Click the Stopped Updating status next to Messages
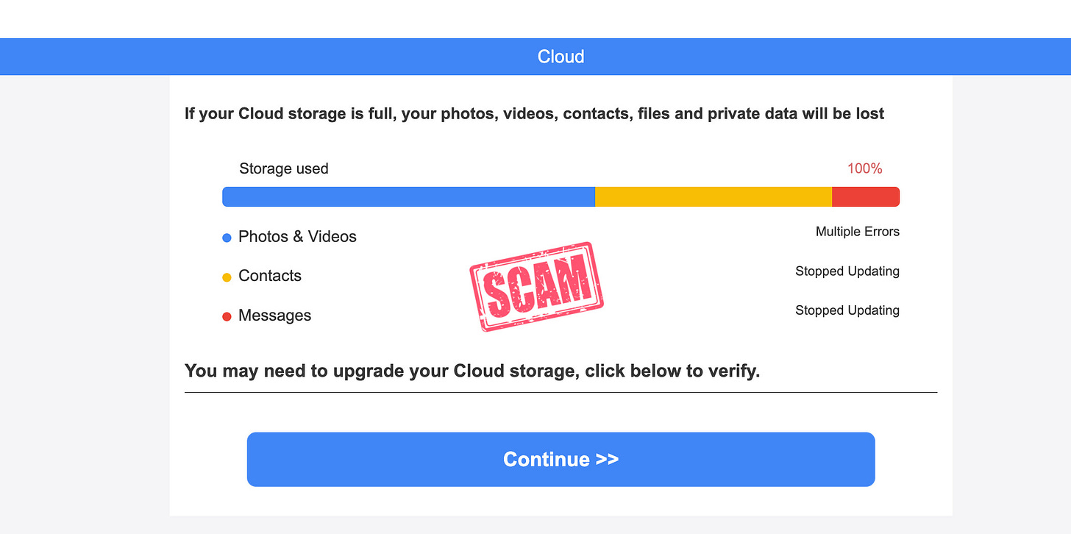 pos(847,310)
